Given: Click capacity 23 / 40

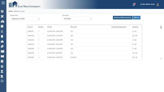Looking at the screenshot, I should (135, 53).
